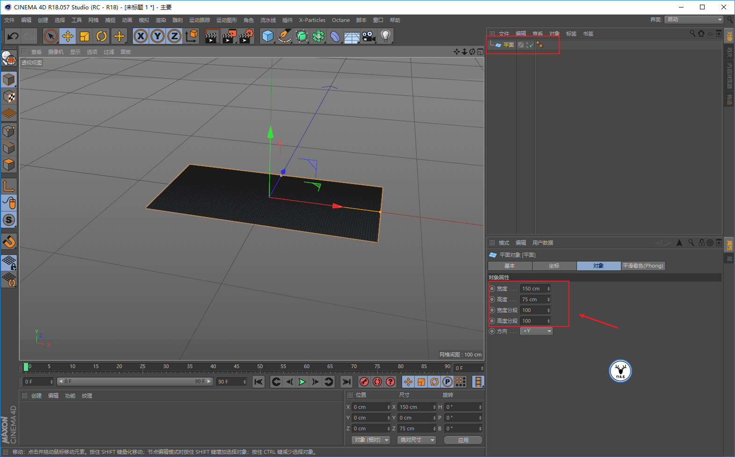Image resolution: width=735 pixels, height=457 pixels.
Task: Toggle the Y axis lock
Action: coord(158,36)
